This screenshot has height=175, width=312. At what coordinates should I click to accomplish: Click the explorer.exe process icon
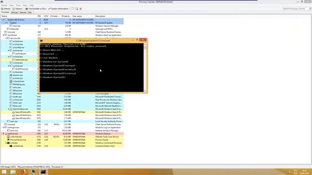pyautogui.click(x=6, y=134)
